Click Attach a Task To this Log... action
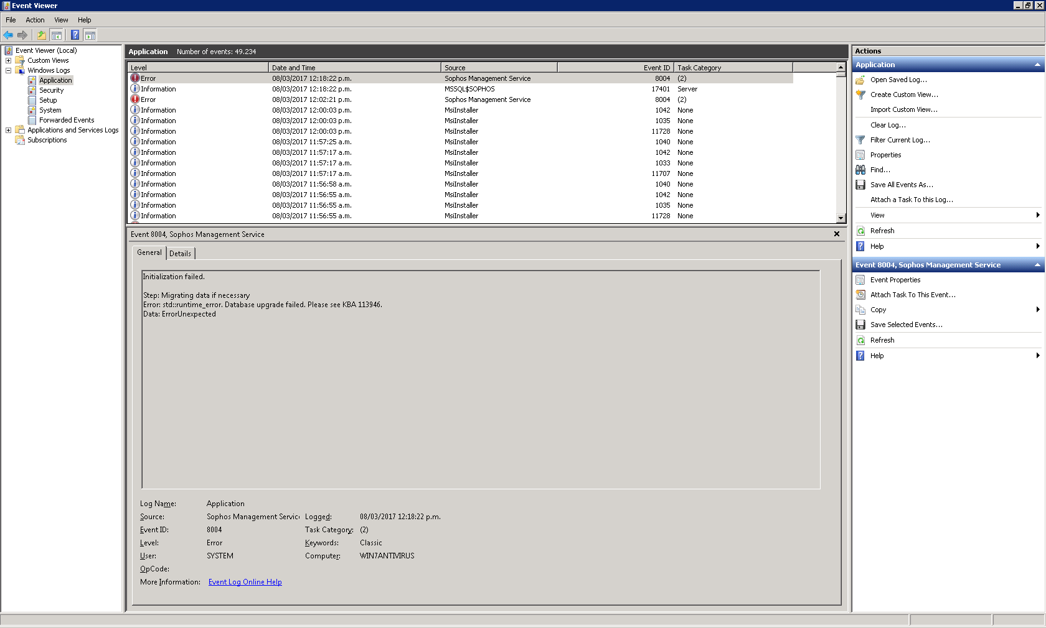Screen dimensions: 1046x628 [912, 200]
